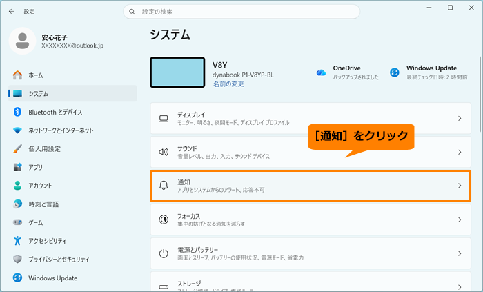
Task: Click the Sound speaker icon
Action: [164, 152]
